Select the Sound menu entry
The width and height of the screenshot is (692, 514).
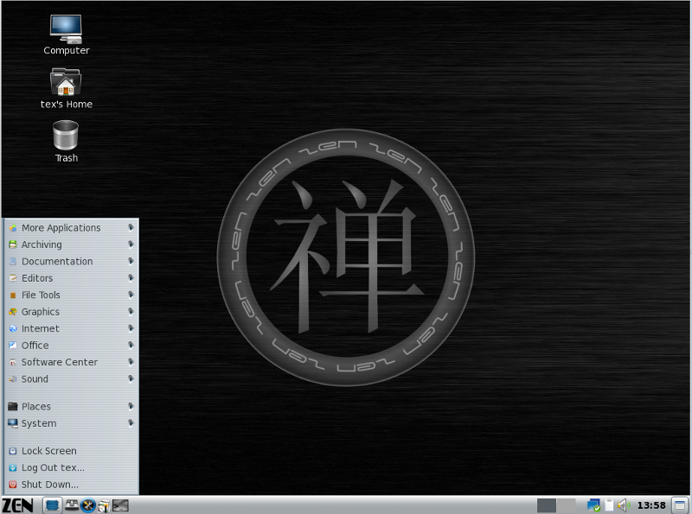coord(72,378)
